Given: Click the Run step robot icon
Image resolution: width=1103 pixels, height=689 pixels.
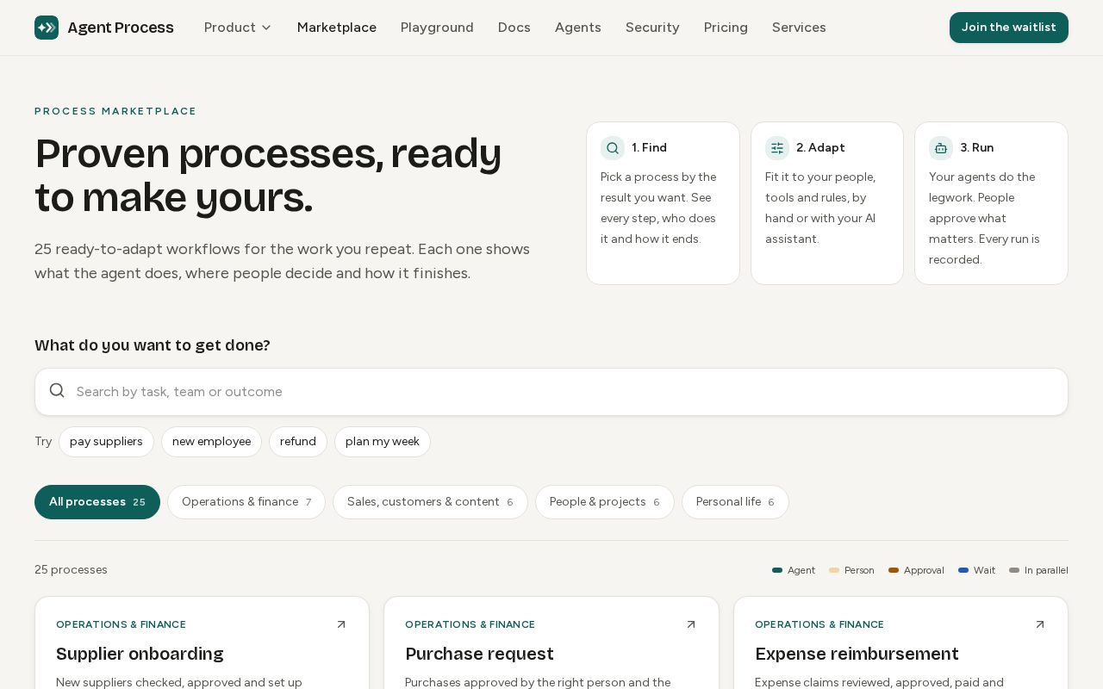Looking at the screenshot, I should point(941,148).
